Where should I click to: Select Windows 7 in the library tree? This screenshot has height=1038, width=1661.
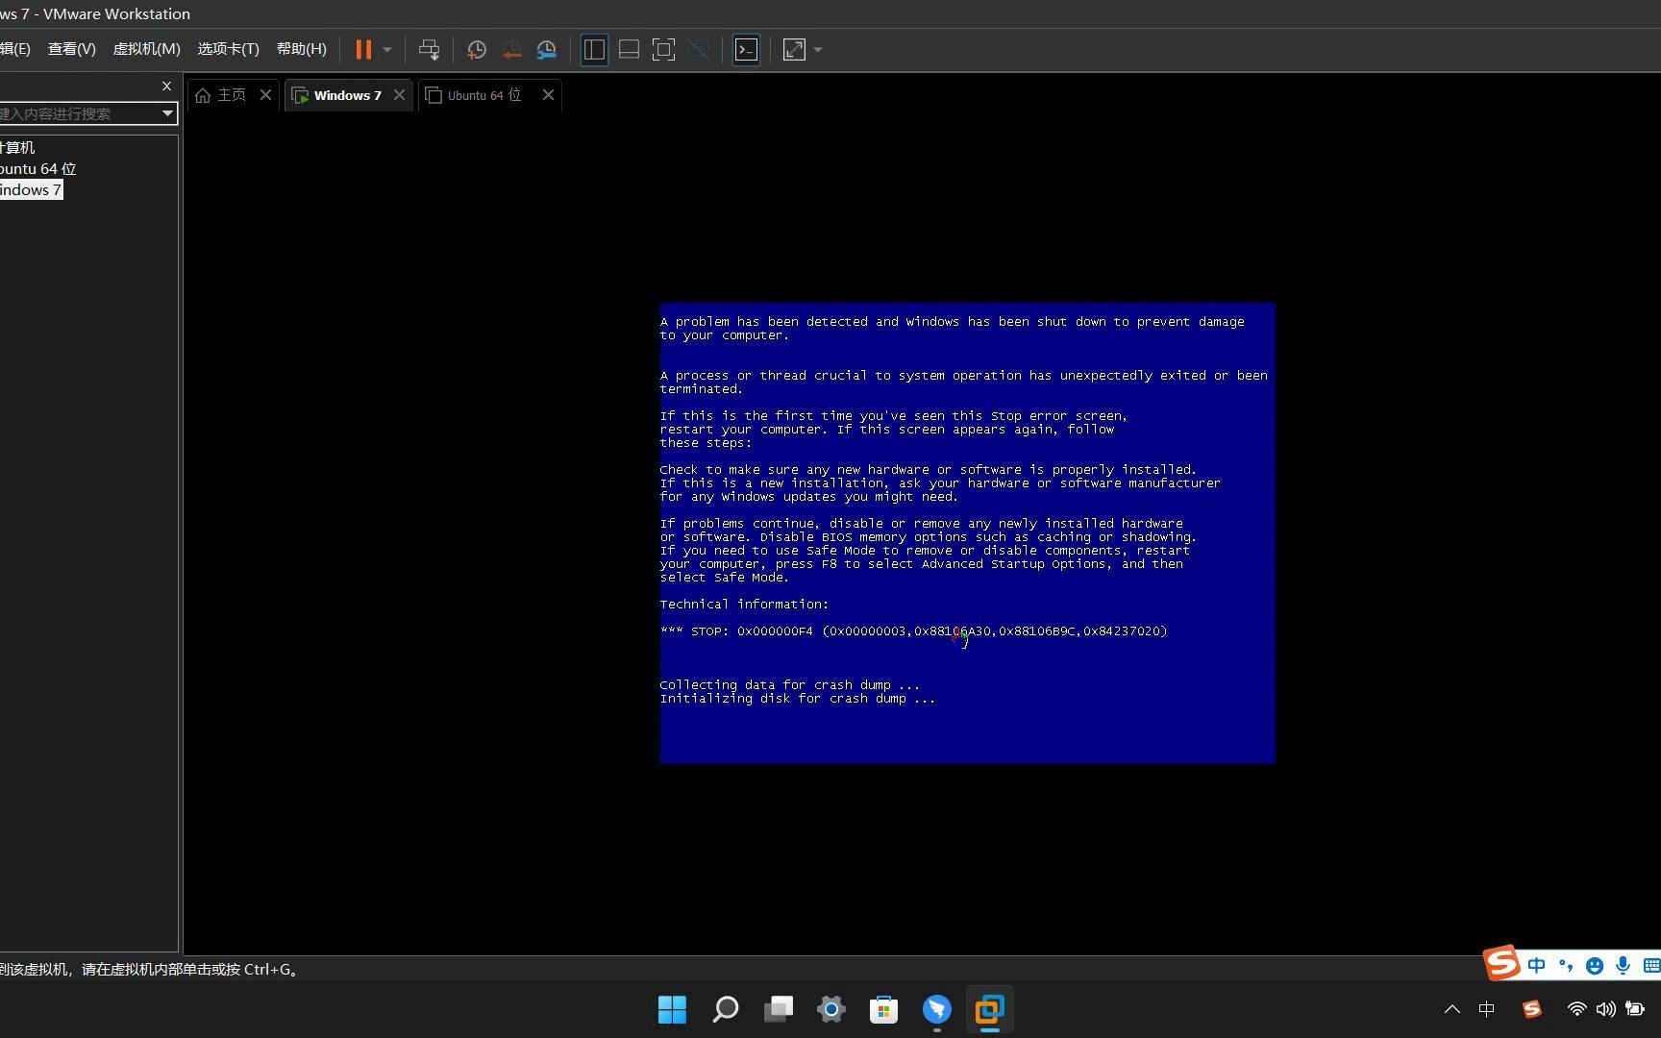click(x=31, y=189)
